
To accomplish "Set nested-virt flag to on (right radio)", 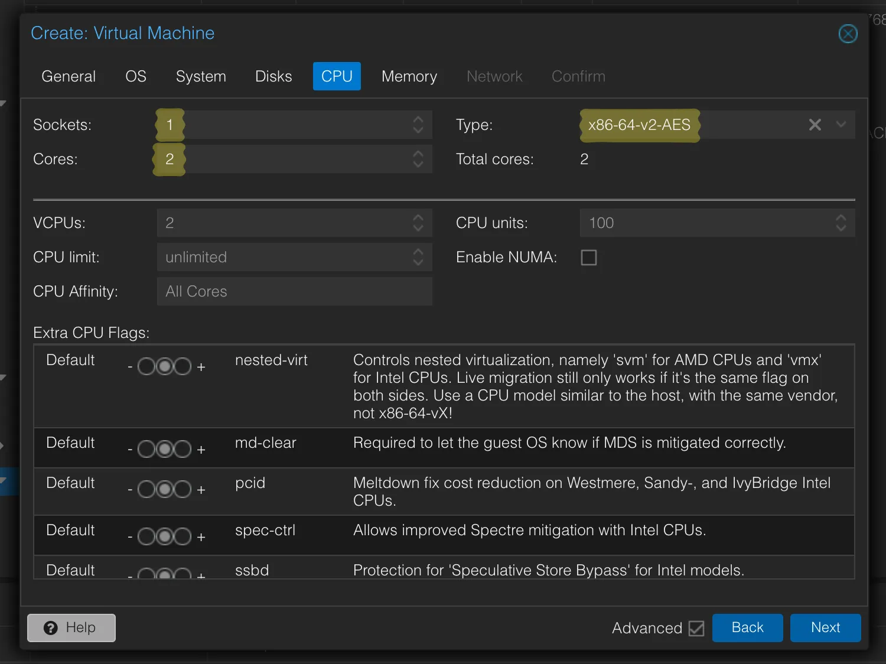I will click(183, 367).
